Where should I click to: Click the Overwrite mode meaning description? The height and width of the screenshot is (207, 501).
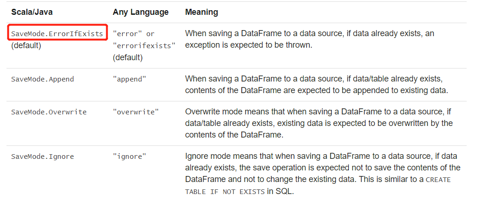pos(319,124)
